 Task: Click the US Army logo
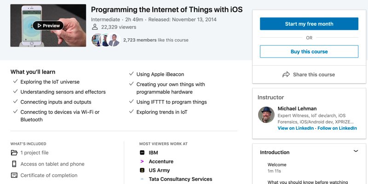[x=142, y=170]
